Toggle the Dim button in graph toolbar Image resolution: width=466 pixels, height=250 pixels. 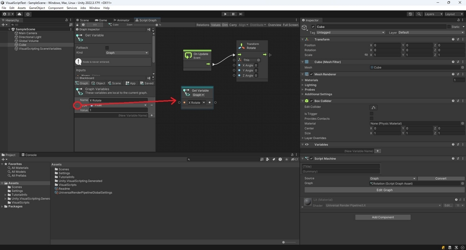point(225,25)
